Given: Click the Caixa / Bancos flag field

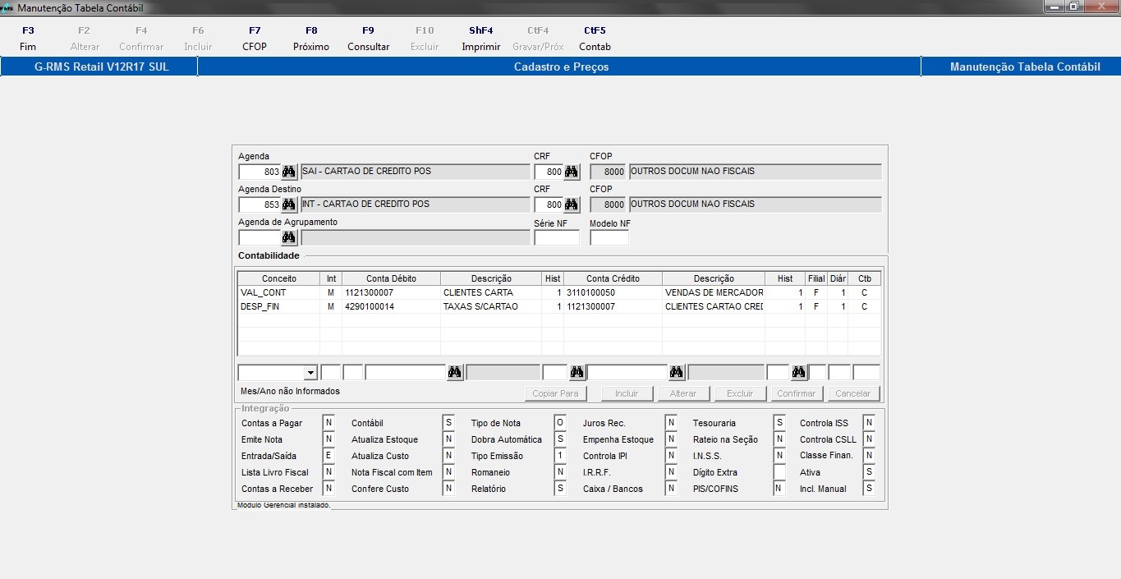Looking at the screenshot, I should [x=671, y=489].
